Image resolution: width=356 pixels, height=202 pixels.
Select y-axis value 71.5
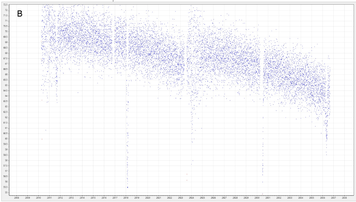6,15
